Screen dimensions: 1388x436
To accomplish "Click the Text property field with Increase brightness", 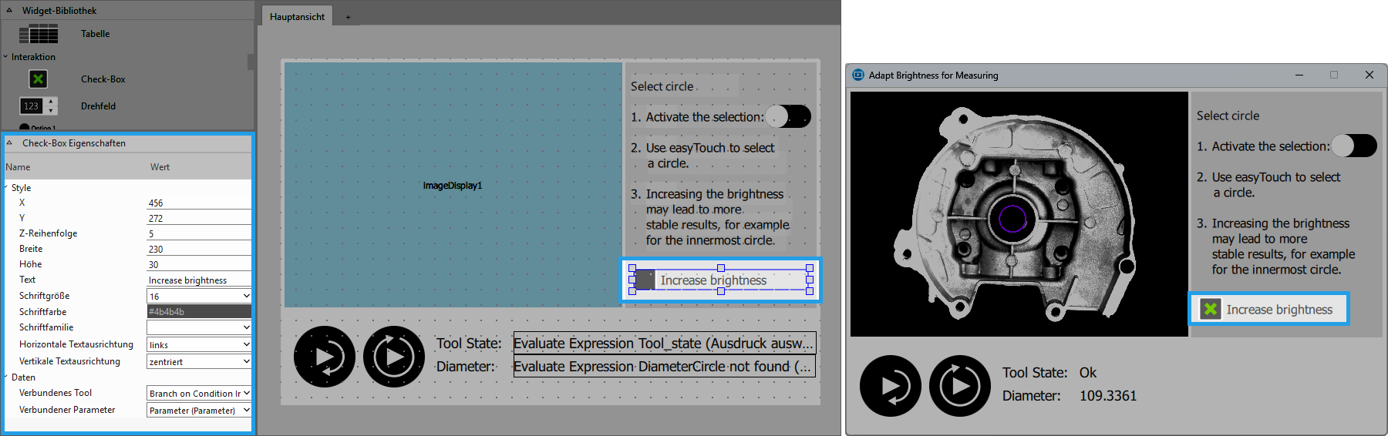I will point(198,280).
